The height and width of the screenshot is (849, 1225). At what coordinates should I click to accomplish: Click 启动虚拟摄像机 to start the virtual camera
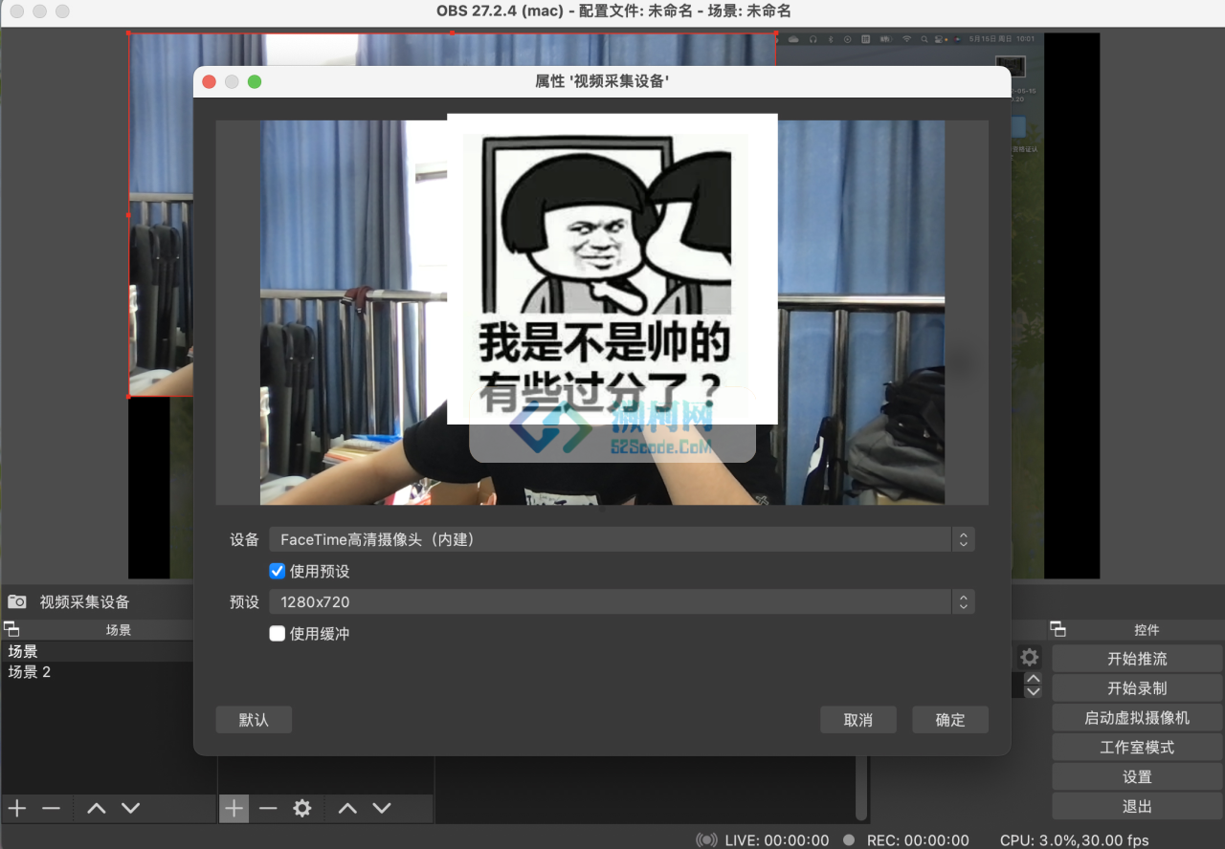[x=1137, y=718]
